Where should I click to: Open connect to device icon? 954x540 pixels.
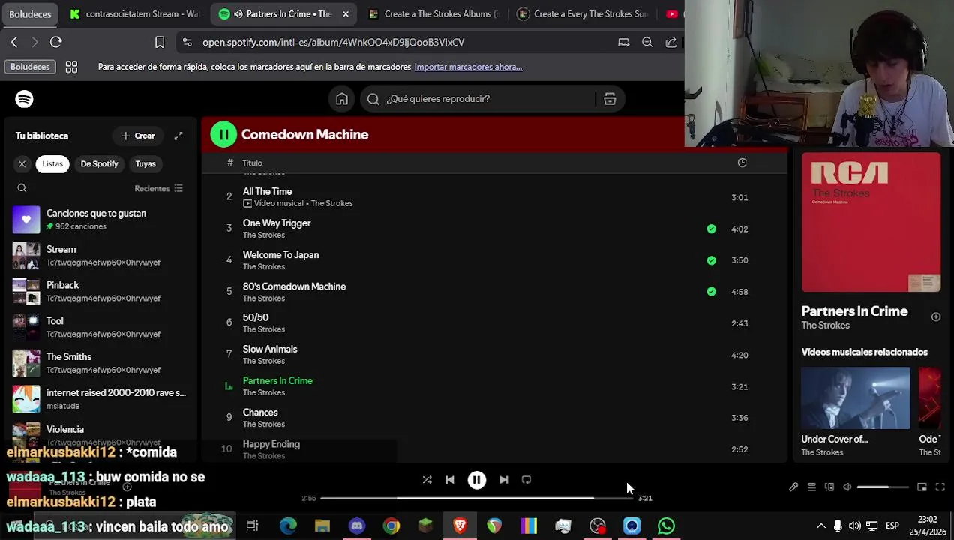pyautogui.click(x=829, y=487)
